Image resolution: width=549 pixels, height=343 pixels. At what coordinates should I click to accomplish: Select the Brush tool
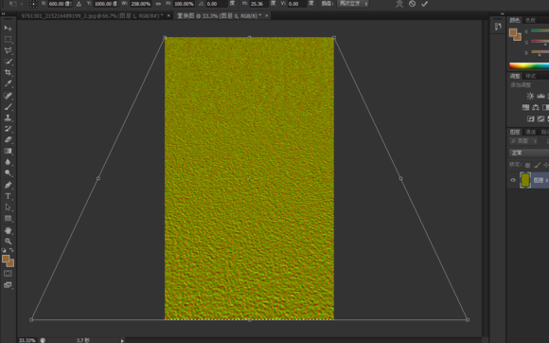point(9,106)
